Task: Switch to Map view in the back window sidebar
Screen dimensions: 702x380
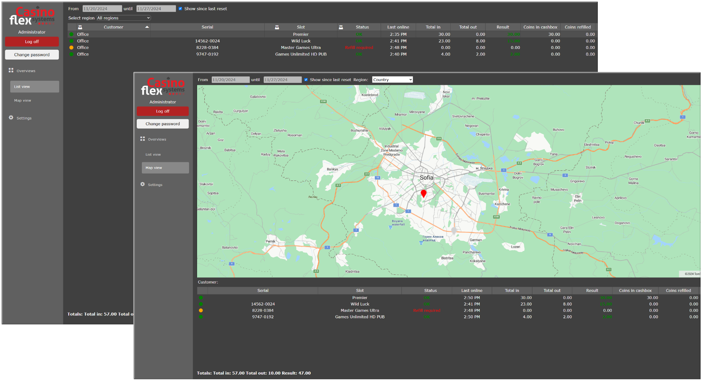Action: pos(23,100)
